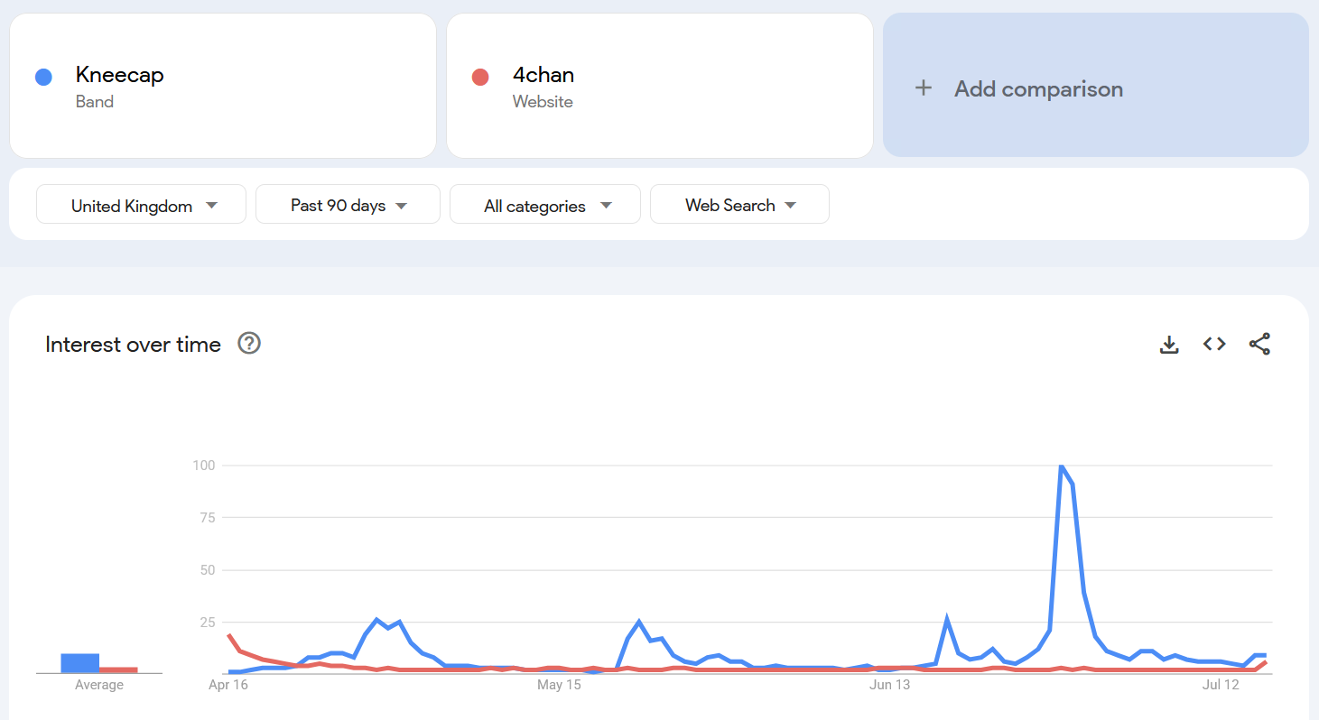The width and height of the screenshot is (1319, 720).
Task: Click the 100 y-axis label
Action: 203,466
